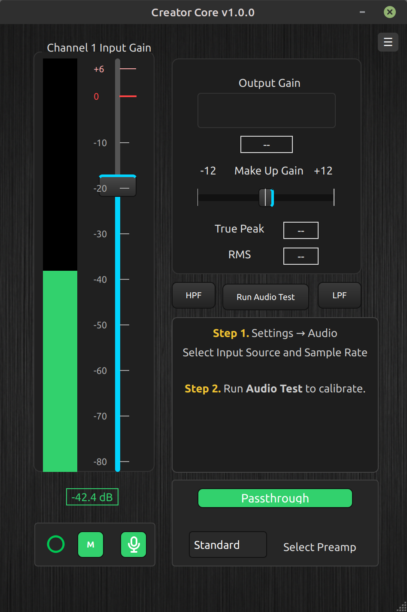This screenshot has height=612, width=407.
Task: Click the Select Preamp label
Action: point(320,547)
